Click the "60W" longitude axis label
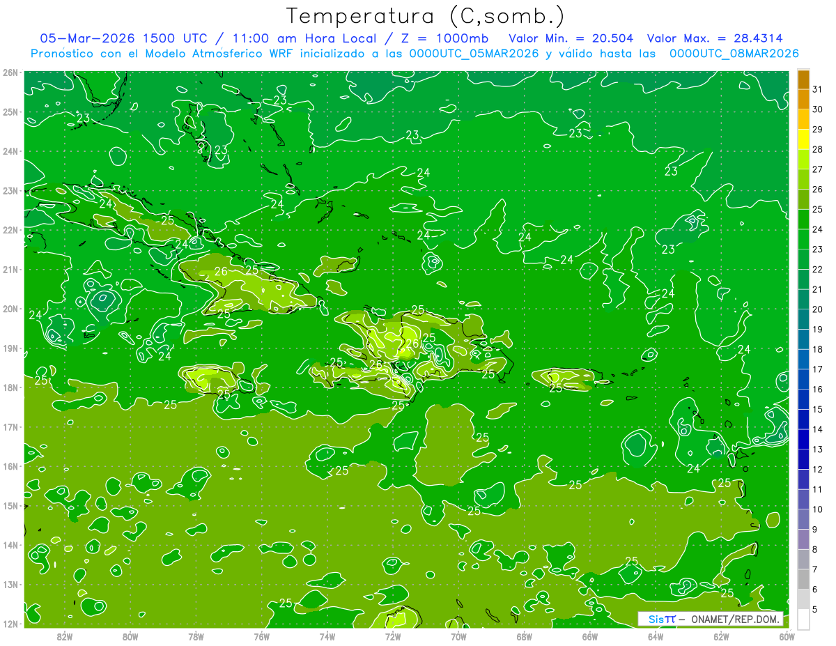The image size is (836, 646). coord(787,636)
